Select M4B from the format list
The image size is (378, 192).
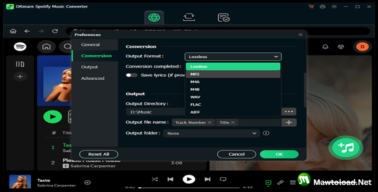(233, 90)
